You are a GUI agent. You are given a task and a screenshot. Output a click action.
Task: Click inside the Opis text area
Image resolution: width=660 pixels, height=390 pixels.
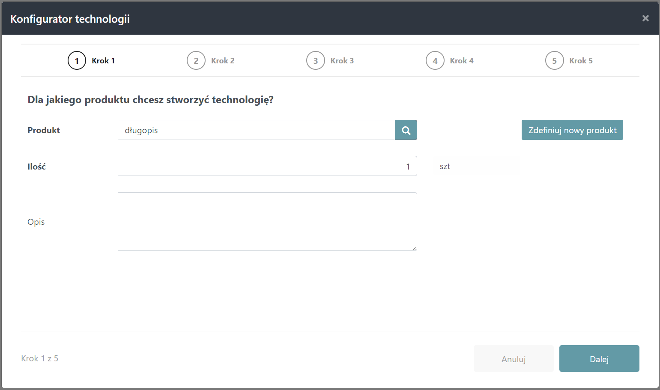pyautogui.click(x=267, y=221)
